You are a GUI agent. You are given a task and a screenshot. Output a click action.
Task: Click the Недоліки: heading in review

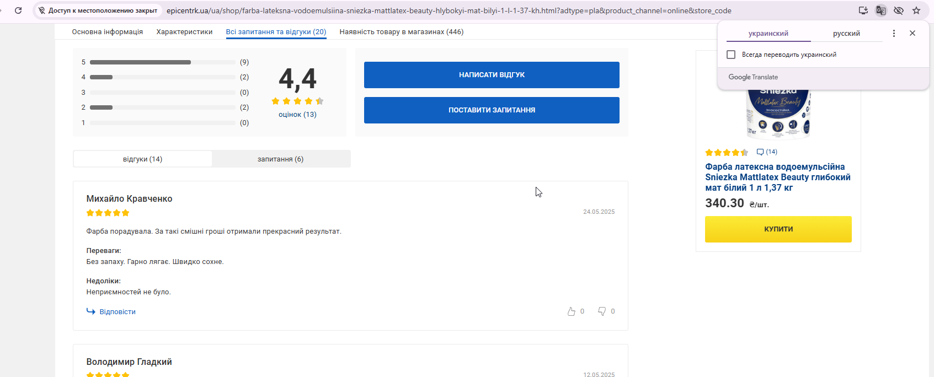103,281
